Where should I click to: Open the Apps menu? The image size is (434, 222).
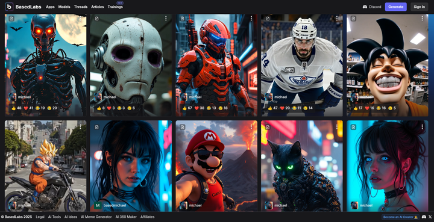(x=50, y=7)
